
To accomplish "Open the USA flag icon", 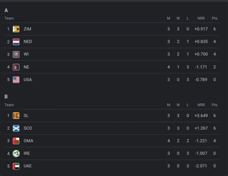I will [x=16, y=80].
